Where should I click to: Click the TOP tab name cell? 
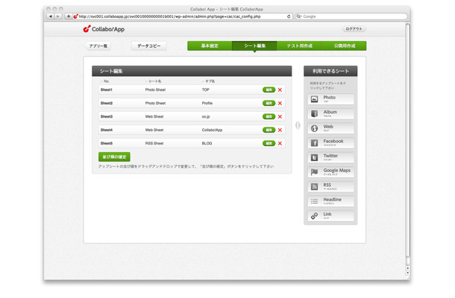click(x=206, y=90)
